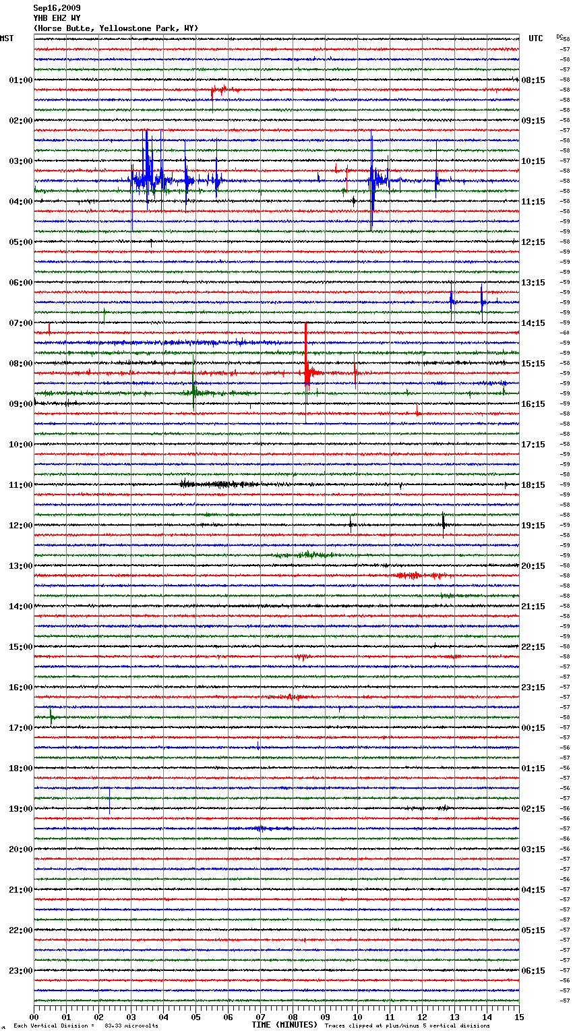Select the 20:00 MST row label

coord(20,849)
